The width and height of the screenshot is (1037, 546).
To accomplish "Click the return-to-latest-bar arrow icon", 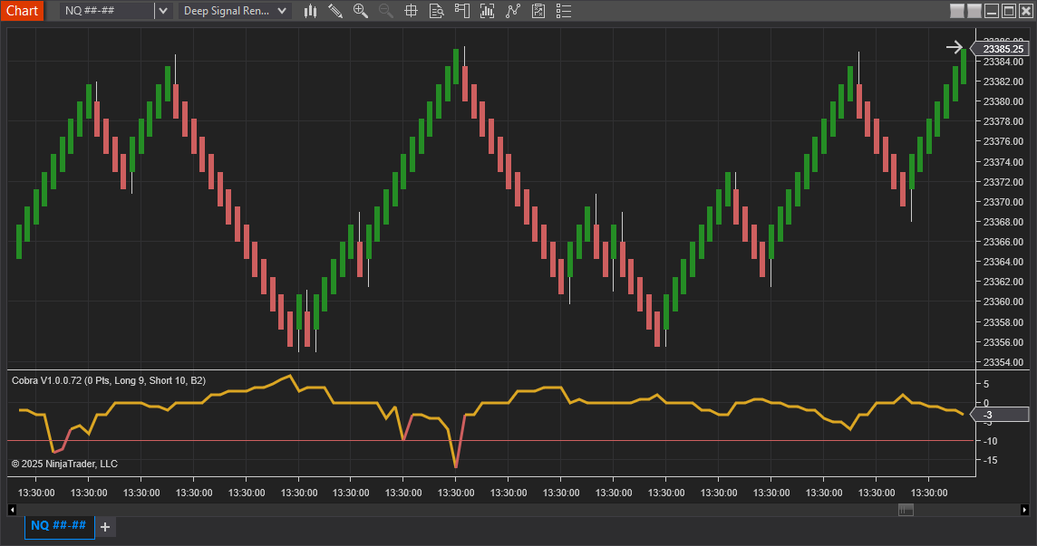I will point(955,47).
